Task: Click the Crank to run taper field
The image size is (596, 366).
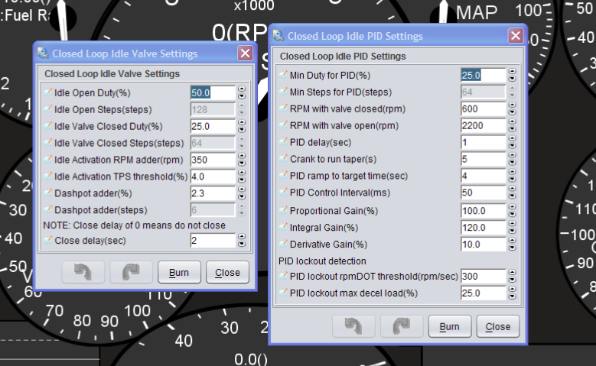Action: (484, 159)
